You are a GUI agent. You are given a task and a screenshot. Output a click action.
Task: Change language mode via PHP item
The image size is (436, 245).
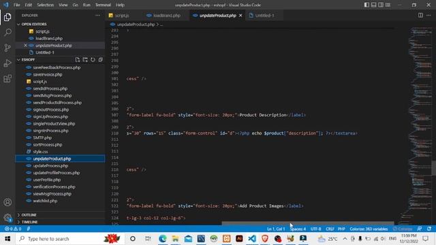point(341,229)
